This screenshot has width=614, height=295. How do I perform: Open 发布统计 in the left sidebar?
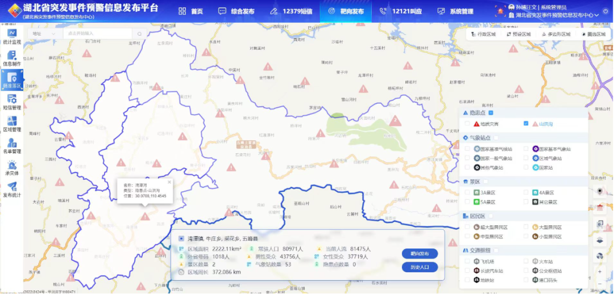11,190
